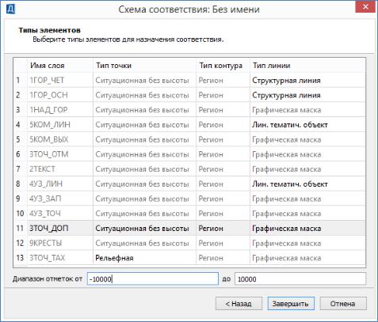
Task: Click the application icon in title bar
Action: (x=10, y=9)
